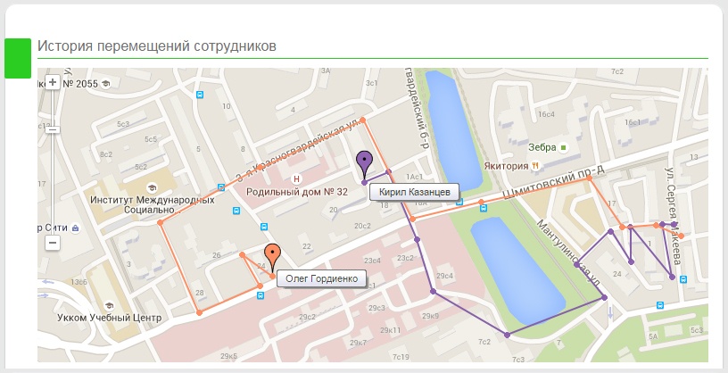728x373 pixels.
Task: Click the Зебра place label
Action: (542, 147)
